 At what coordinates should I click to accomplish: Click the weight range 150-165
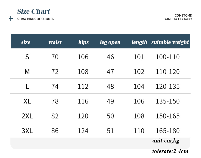click(168, 116)
